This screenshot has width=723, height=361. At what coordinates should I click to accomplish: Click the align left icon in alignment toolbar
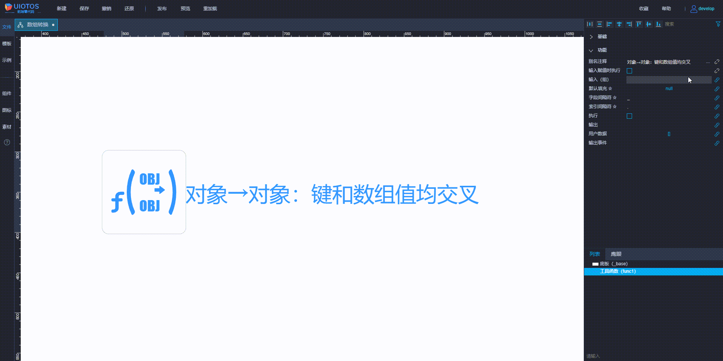[609, 24]
